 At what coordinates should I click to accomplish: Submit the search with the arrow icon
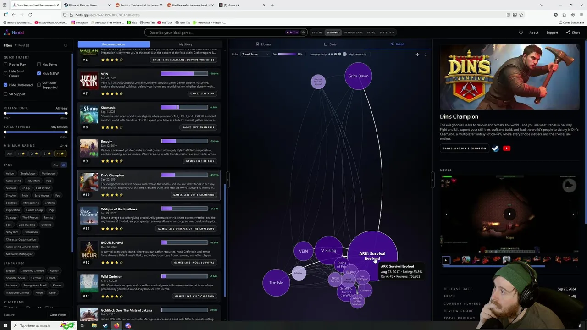pyautogui.click(x=303, y=33)
